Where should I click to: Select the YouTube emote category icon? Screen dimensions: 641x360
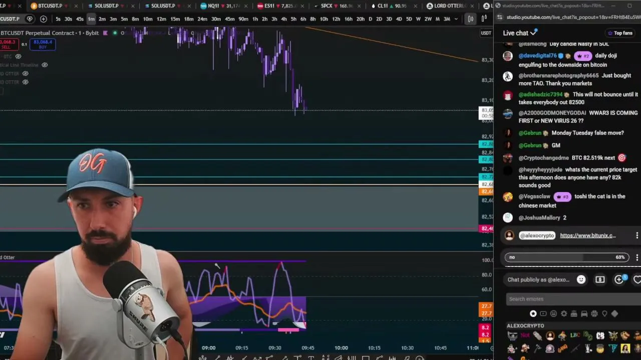[x=543, y=313]
